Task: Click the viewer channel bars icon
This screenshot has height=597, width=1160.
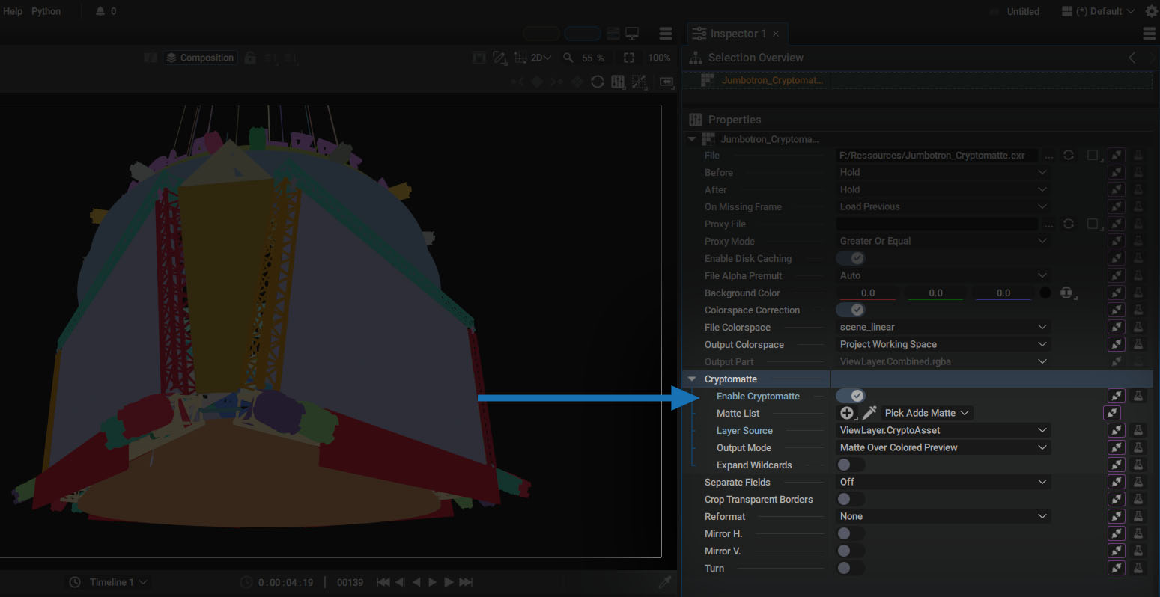Action: (x=618, y=82)
